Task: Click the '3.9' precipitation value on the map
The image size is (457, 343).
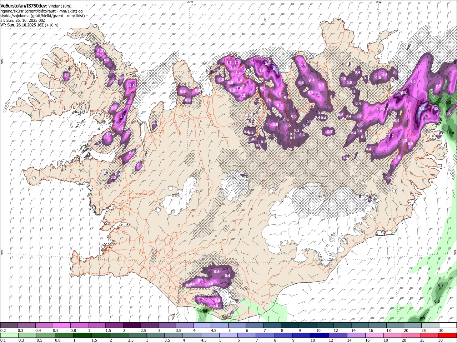Action: click(x=400, y=94)
